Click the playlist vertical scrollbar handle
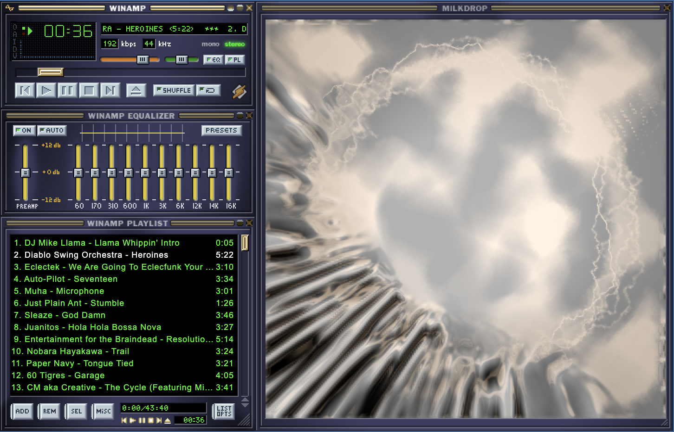674x432 pixels. coord(245,242)
